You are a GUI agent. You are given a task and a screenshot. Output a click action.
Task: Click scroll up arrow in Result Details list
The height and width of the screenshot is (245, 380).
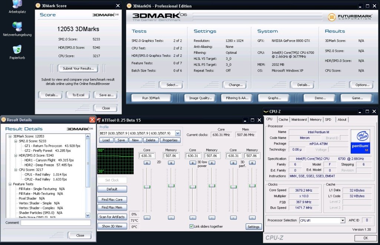[x=88, y=137]
